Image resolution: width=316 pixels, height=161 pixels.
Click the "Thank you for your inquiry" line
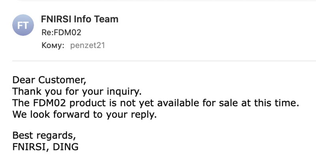[77, 92]
